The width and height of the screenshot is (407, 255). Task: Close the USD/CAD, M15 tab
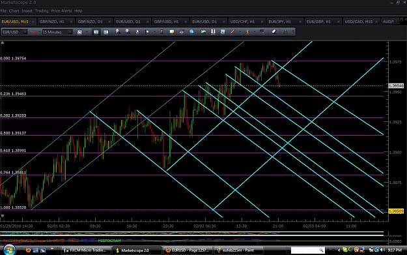(x=376, y=22)
